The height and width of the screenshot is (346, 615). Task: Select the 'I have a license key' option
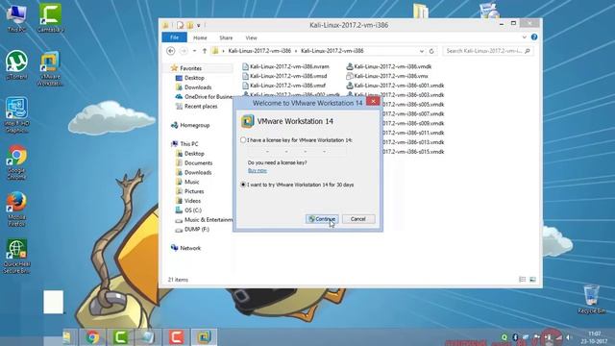point(243,140)
